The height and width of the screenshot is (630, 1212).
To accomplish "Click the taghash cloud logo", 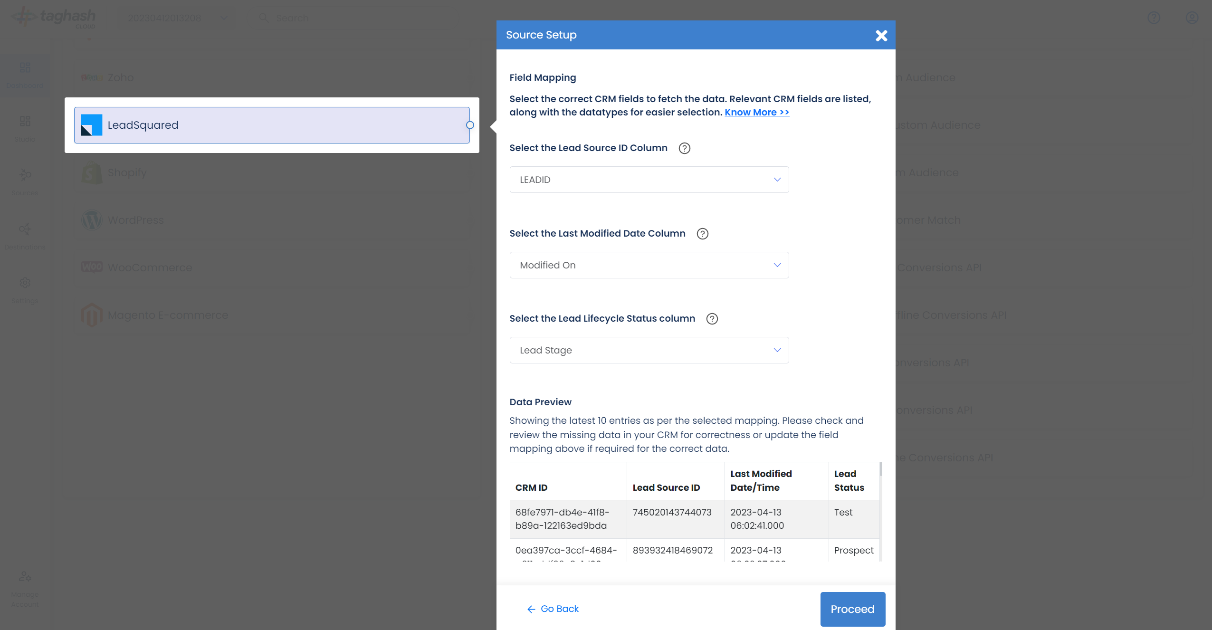I will 54,18.
